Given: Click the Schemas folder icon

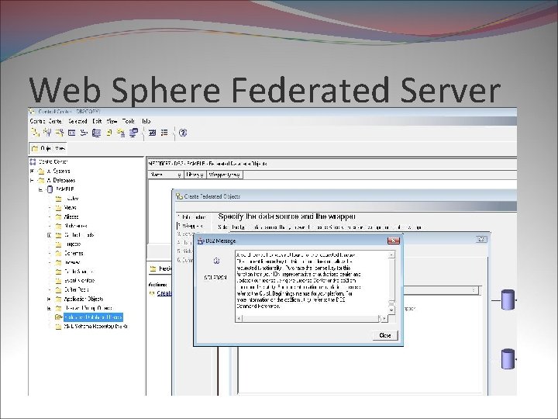Looking at the screenshot, I should click(x=58, y=254).
